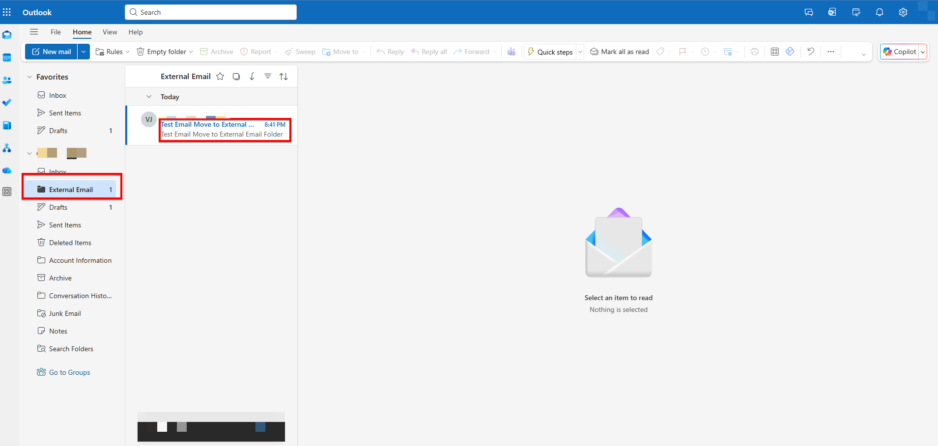Open the To Do app from the sidebar
The width and height of the screenshot is (938, 446).
click(x=7, y=103)
